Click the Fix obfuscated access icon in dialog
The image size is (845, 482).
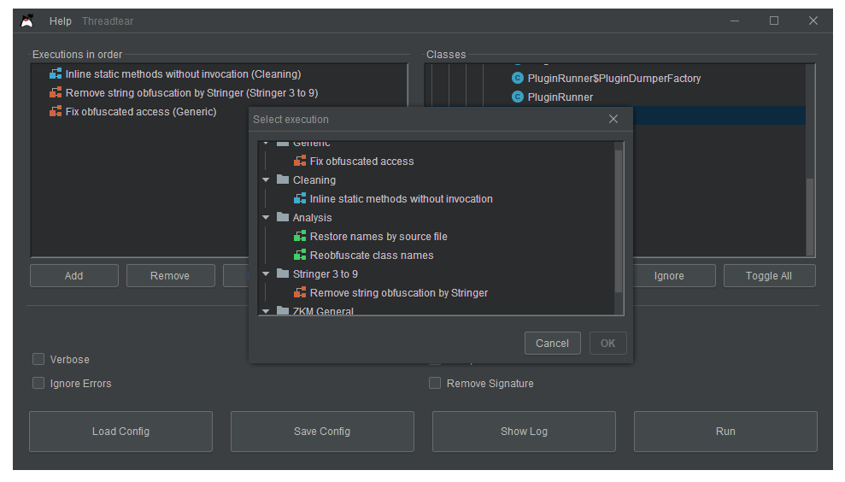pos(300,162)
